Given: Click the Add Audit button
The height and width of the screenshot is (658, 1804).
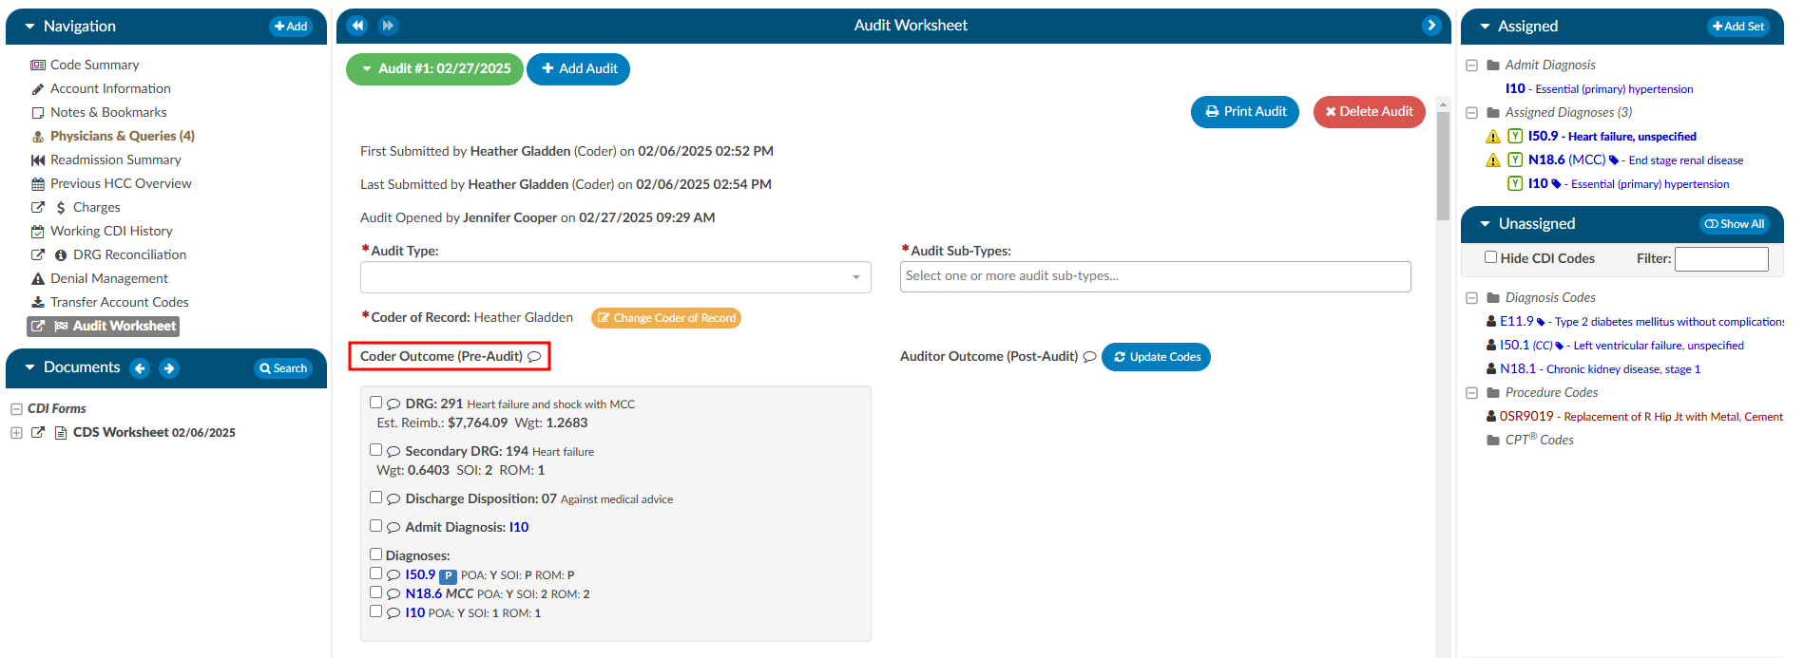Looking at the screenshot, I should point(578,69).
